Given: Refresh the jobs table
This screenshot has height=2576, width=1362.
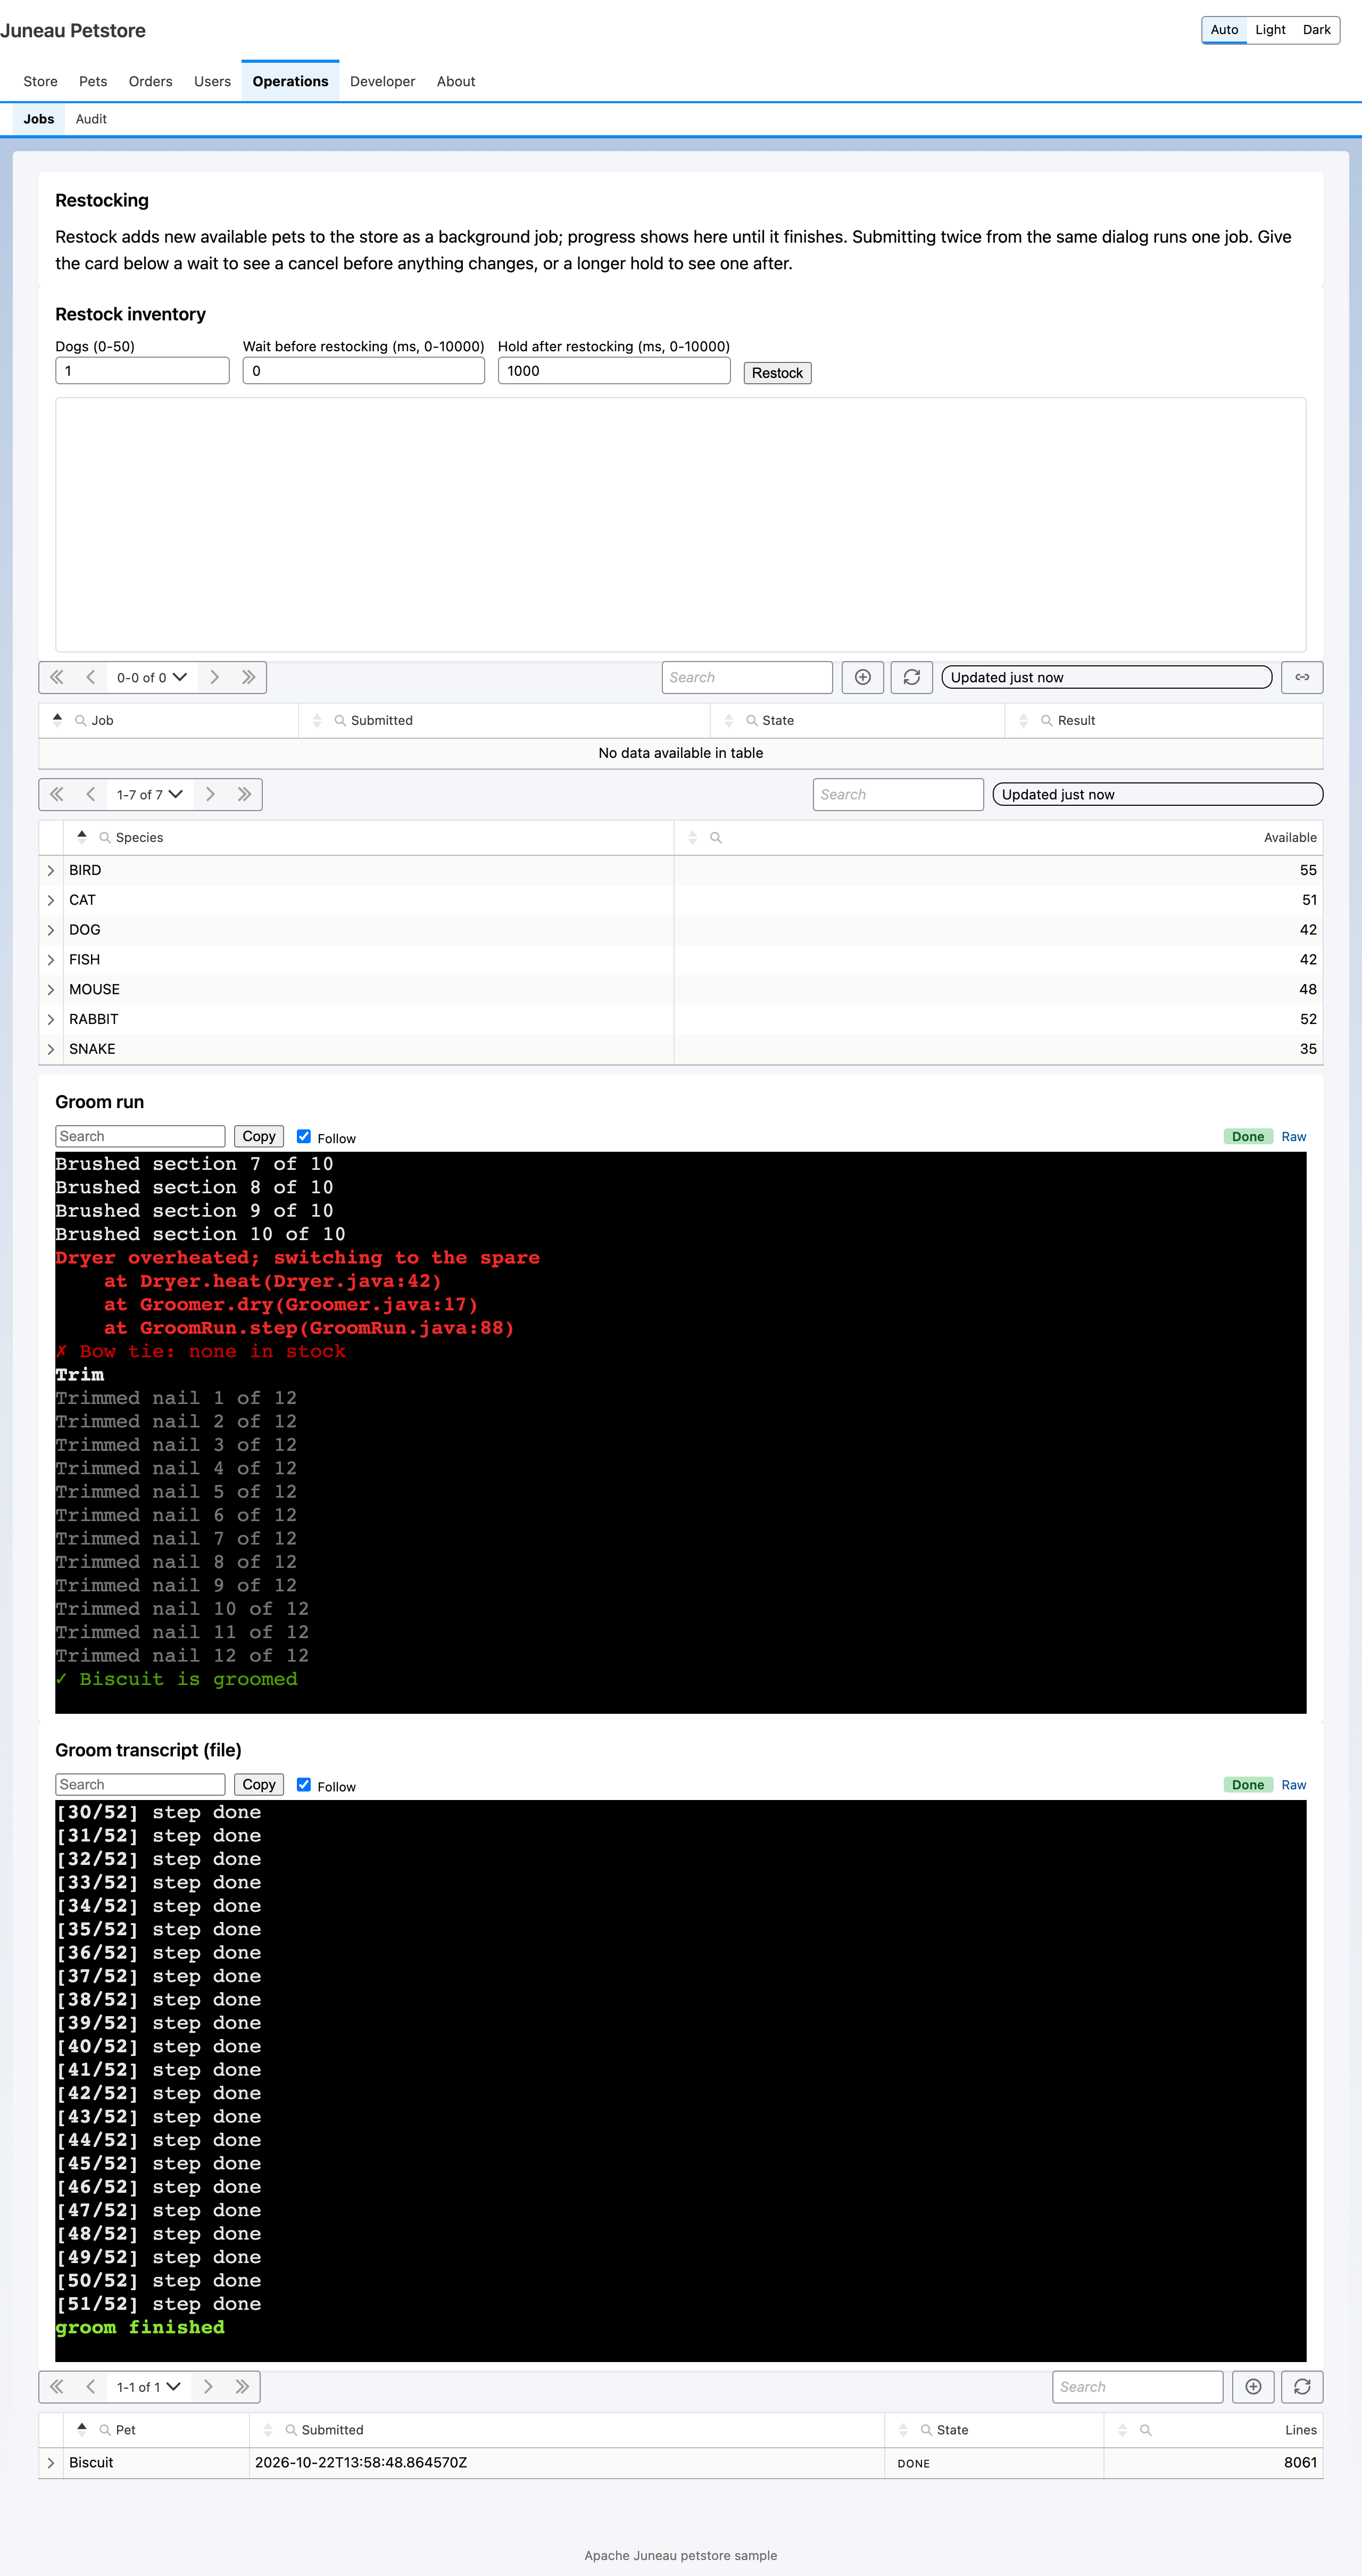Looking at the screenshot, I should click(x=911, y=677).
